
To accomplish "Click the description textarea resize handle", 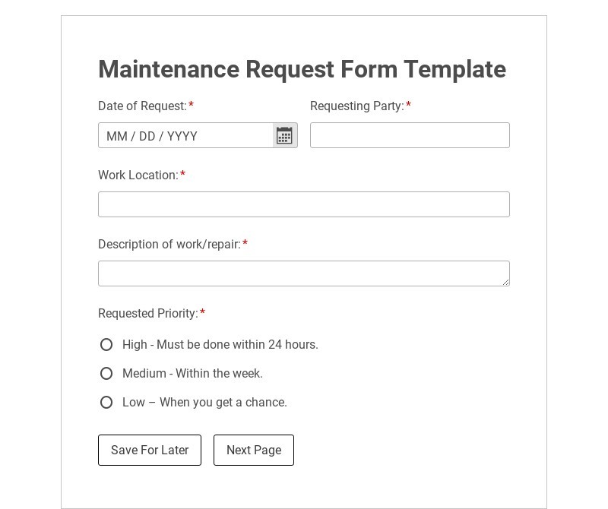I will 505,282.
